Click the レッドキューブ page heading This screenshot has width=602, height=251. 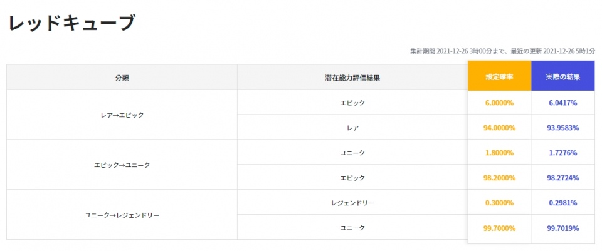coord(71,23)
